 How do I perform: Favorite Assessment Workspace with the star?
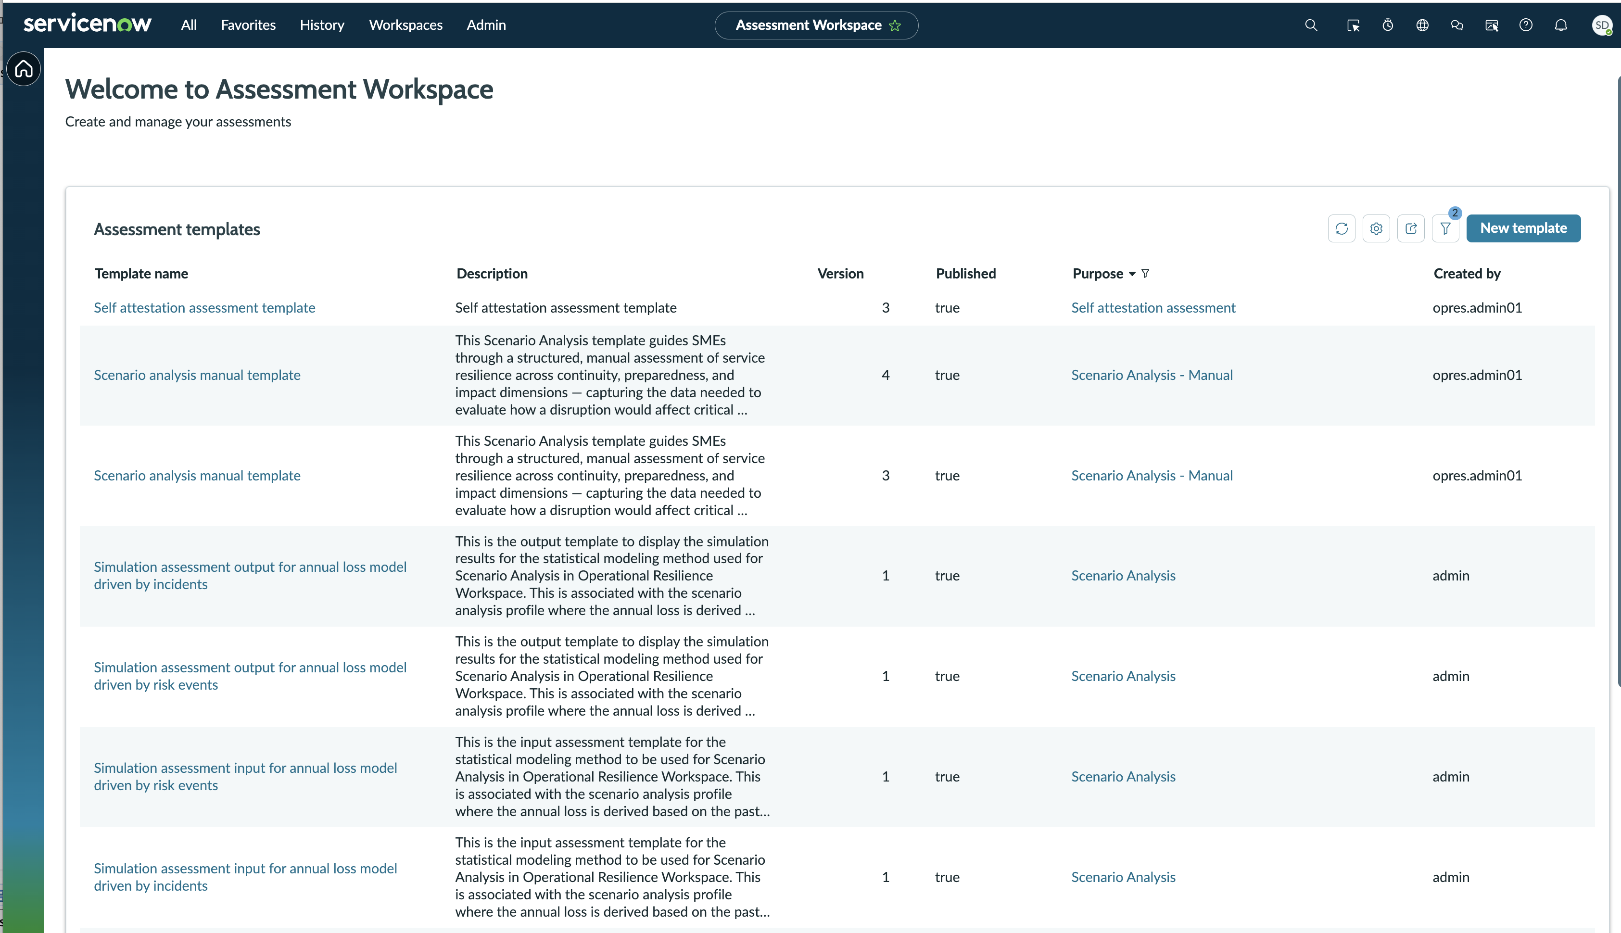point(895,25)
